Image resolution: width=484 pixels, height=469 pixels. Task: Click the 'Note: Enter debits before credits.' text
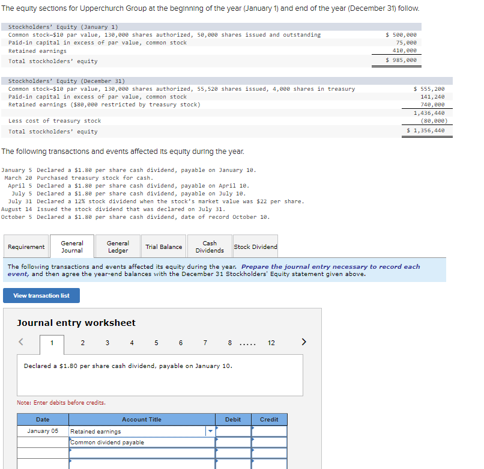(61, 402)
